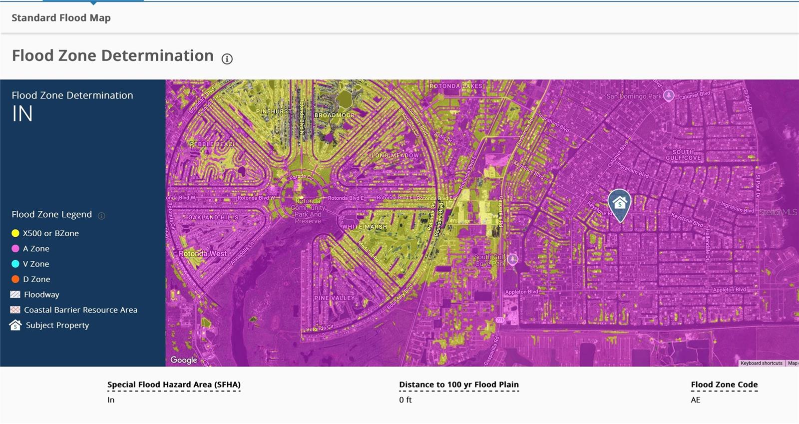Open Keyboard shortcuts on the map
Image resolution: width=799 pixels, height=424 pixels.
[x=761, y=363]
